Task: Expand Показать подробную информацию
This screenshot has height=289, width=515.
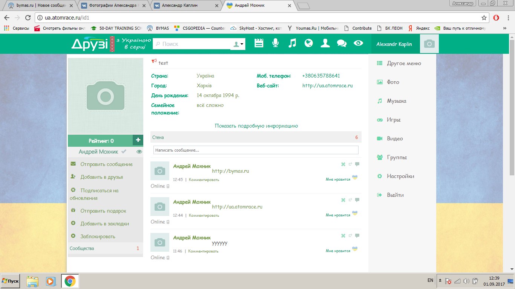Action: (256, 126)
